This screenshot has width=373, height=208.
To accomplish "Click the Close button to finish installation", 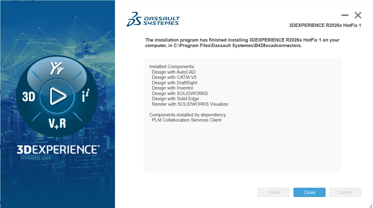I will [x=309, y=192].
